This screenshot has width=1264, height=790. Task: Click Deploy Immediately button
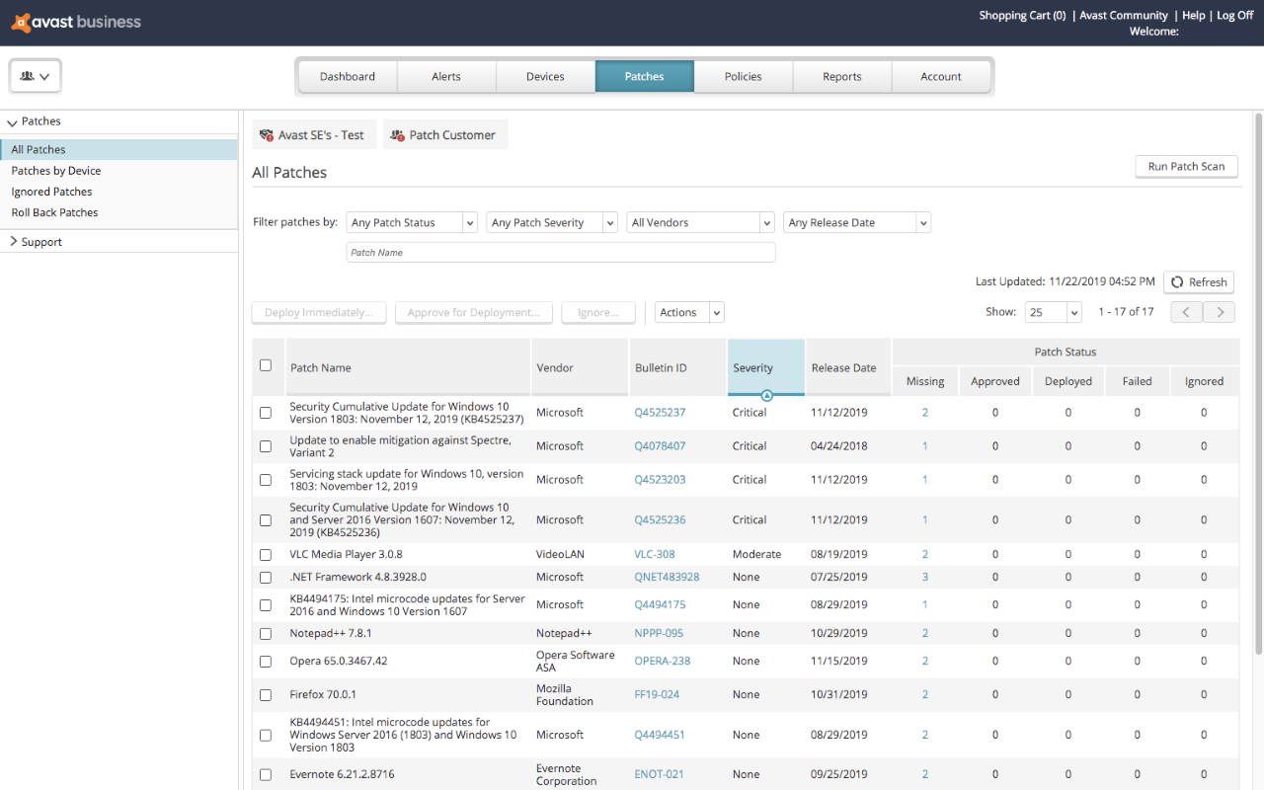point(319,313)
